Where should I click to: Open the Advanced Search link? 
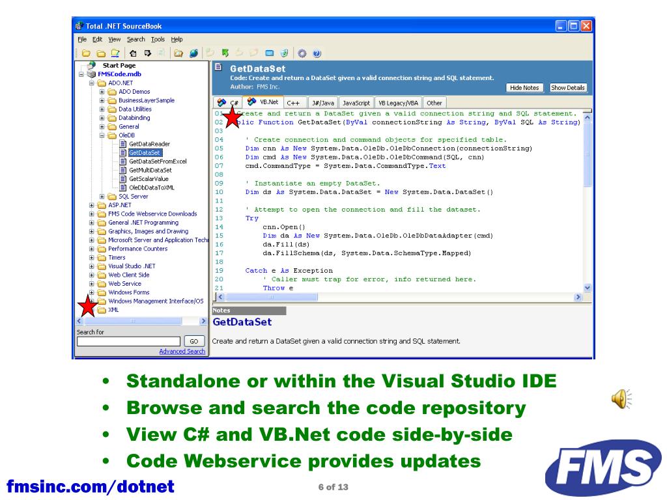coord(182,351)
